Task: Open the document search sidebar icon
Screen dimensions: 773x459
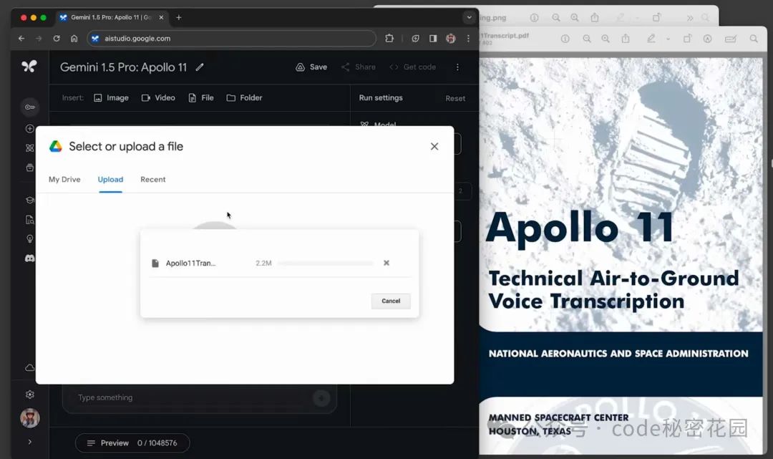Action: (29, 220)
